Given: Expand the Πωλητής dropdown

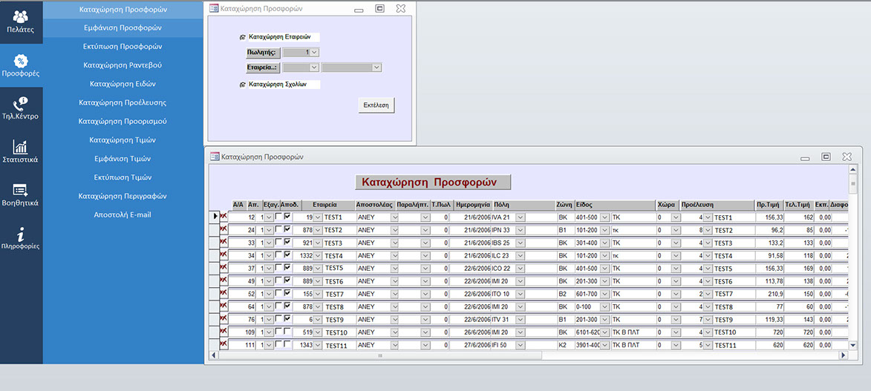Looking at the screenshot, I should coord(315,52).
